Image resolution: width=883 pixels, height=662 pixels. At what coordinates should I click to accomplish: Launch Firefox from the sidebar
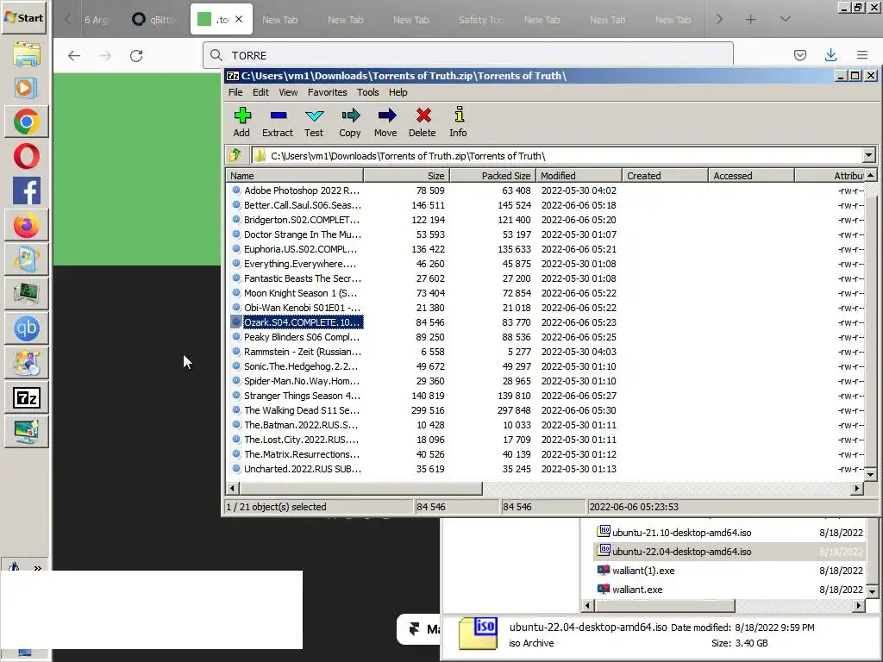[26, 225]
